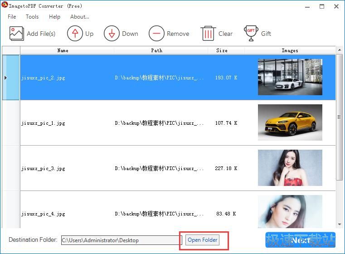Open the Help menu

click(54, 17)
